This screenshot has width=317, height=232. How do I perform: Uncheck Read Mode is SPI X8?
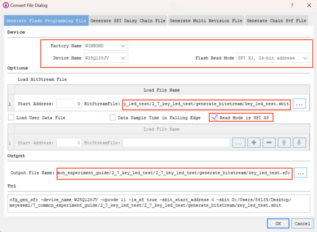coord(214,118)
